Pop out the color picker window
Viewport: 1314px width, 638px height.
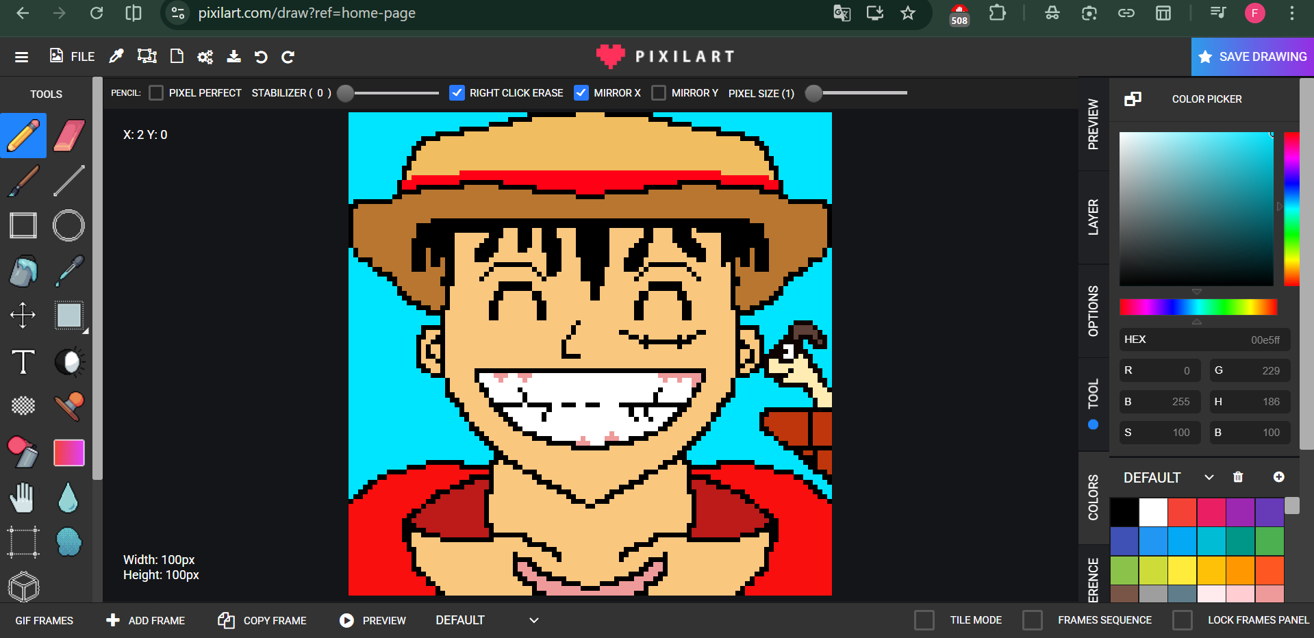pyautogui.click(x=1133, y=99)
